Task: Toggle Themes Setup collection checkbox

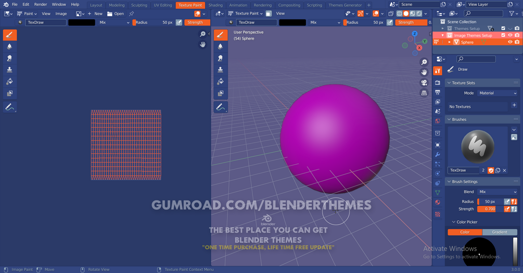Action: tap(503, 28)
